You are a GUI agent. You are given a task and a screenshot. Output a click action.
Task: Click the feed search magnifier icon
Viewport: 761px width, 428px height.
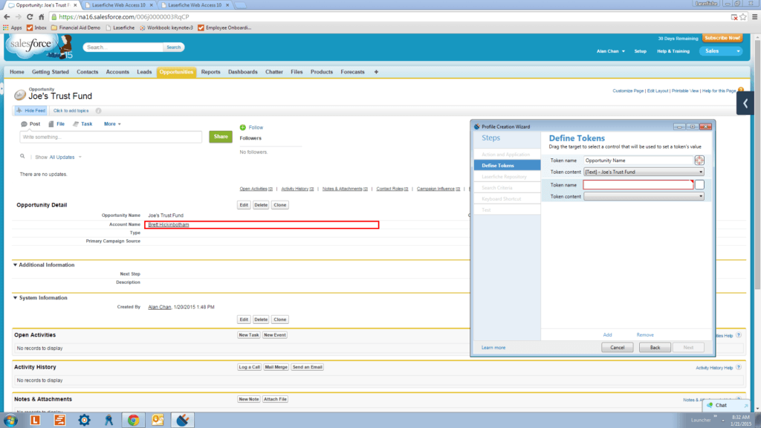pyautogui.click(x=22, y=157)
